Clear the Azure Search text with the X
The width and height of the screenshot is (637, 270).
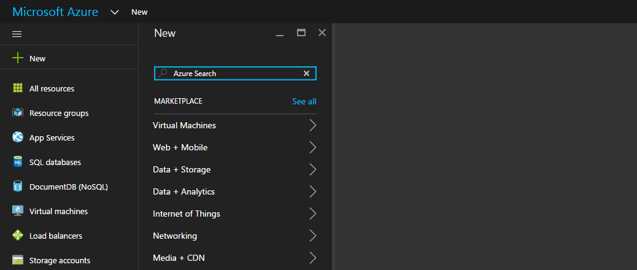click(x=307, y=73)
